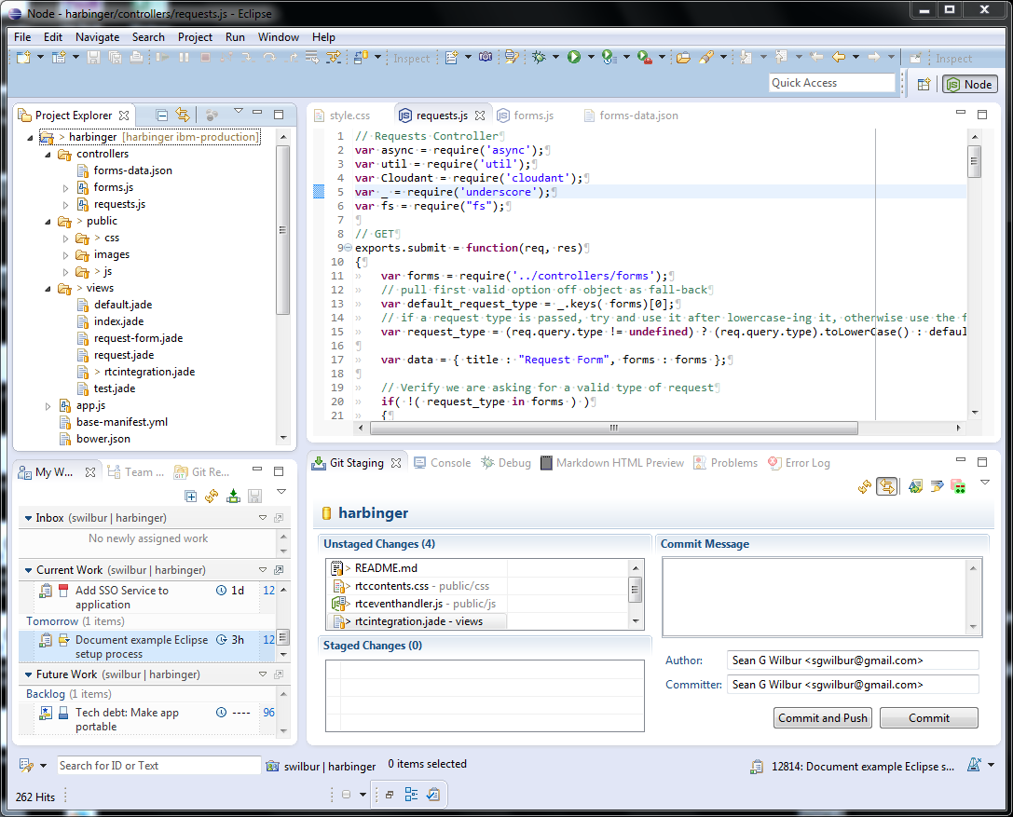Click the Open Perspective icon
1013x817 pixels.
(924, 84)
